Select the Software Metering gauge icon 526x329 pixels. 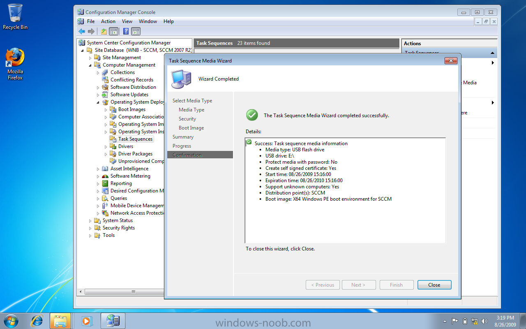point(105,176)
